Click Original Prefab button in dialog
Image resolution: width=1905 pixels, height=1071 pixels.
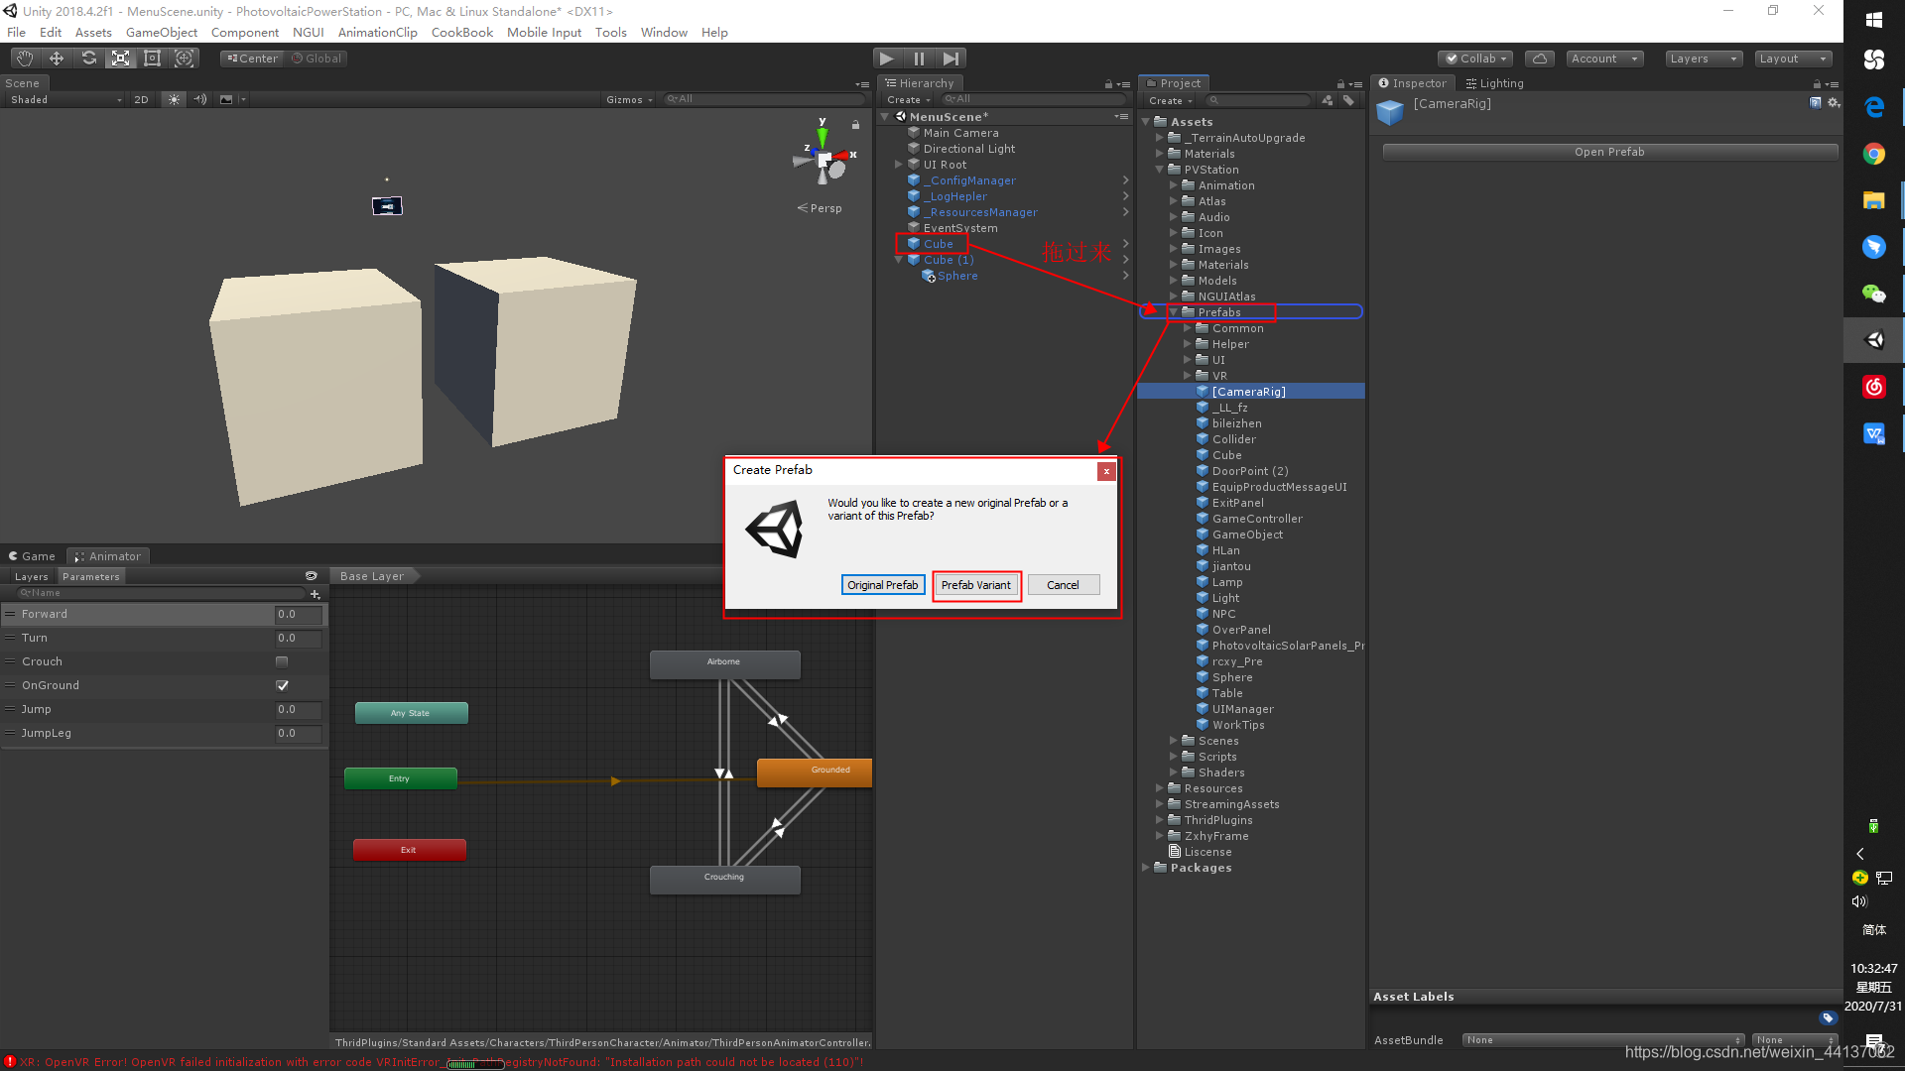pyautogui.click(x=882, y=584)
